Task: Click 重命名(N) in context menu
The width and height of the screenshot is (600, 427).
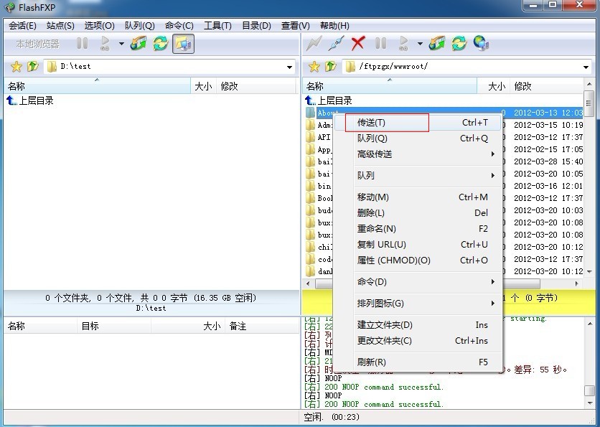Action: [x=377, y=229]
